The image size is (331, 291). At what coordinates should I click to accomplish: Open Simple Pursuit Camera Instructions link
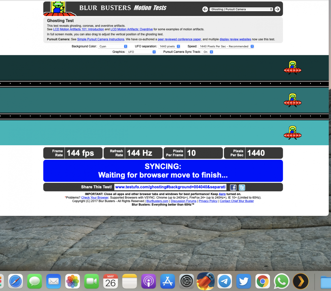[101, 39]
